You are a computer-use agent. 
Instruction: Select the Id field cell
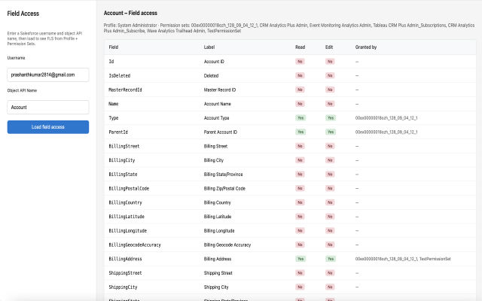coord(111,62)
